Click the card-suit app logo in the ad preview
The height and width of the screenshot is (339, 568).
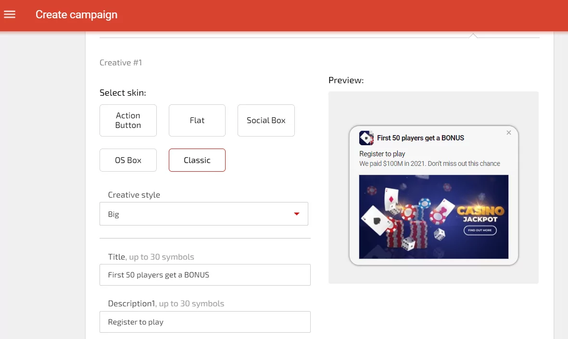click(366, 138)
